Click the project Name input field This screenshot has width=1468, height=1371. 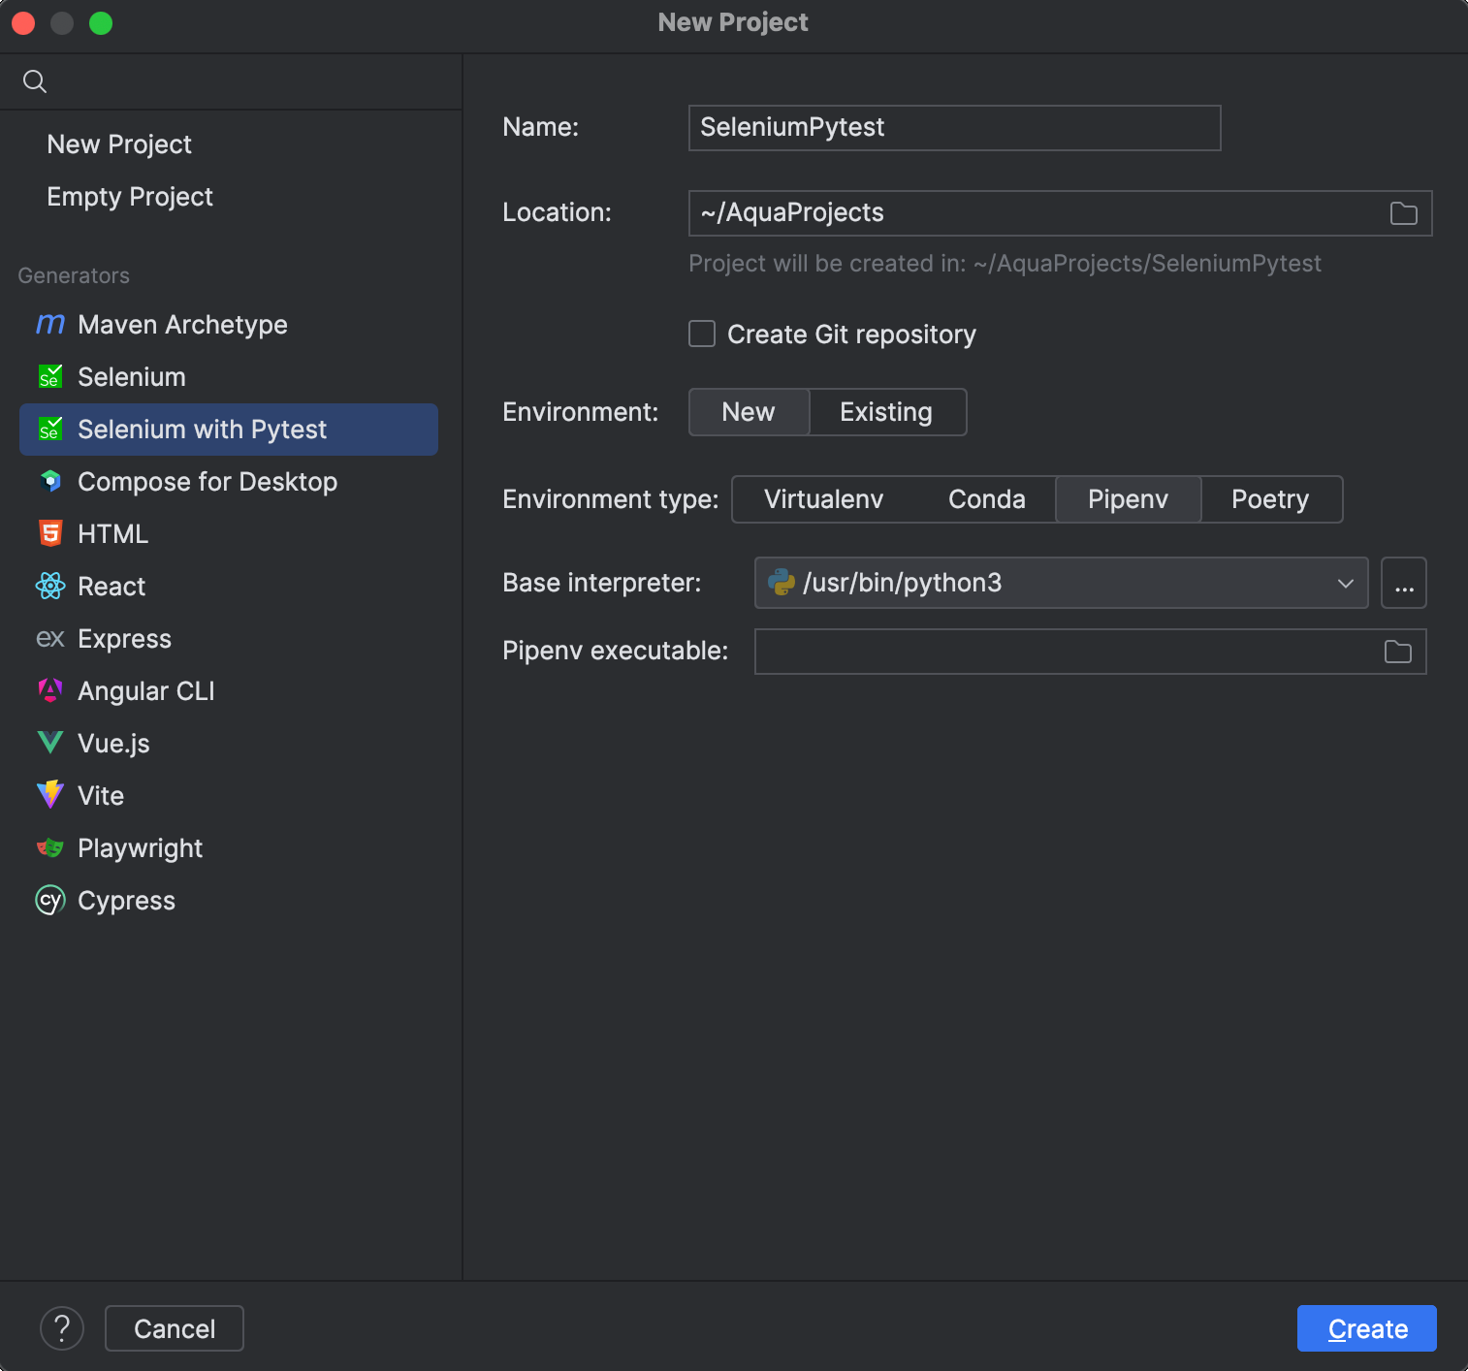[x=953, y=127]
